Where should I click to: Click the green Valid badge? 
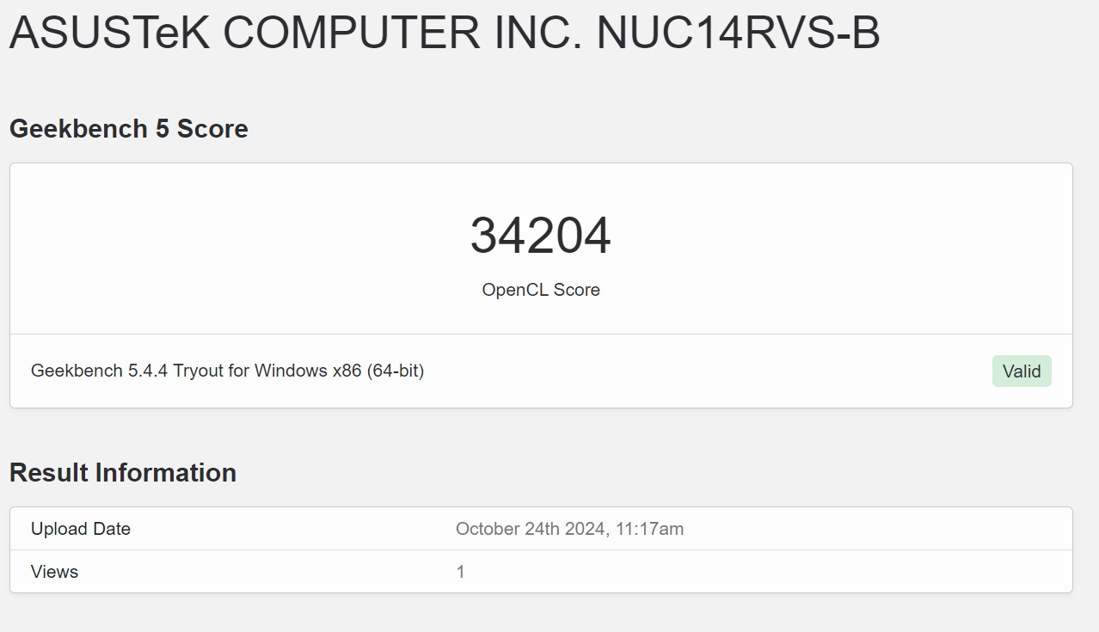pyautogui.click(x=1022, y=371)
